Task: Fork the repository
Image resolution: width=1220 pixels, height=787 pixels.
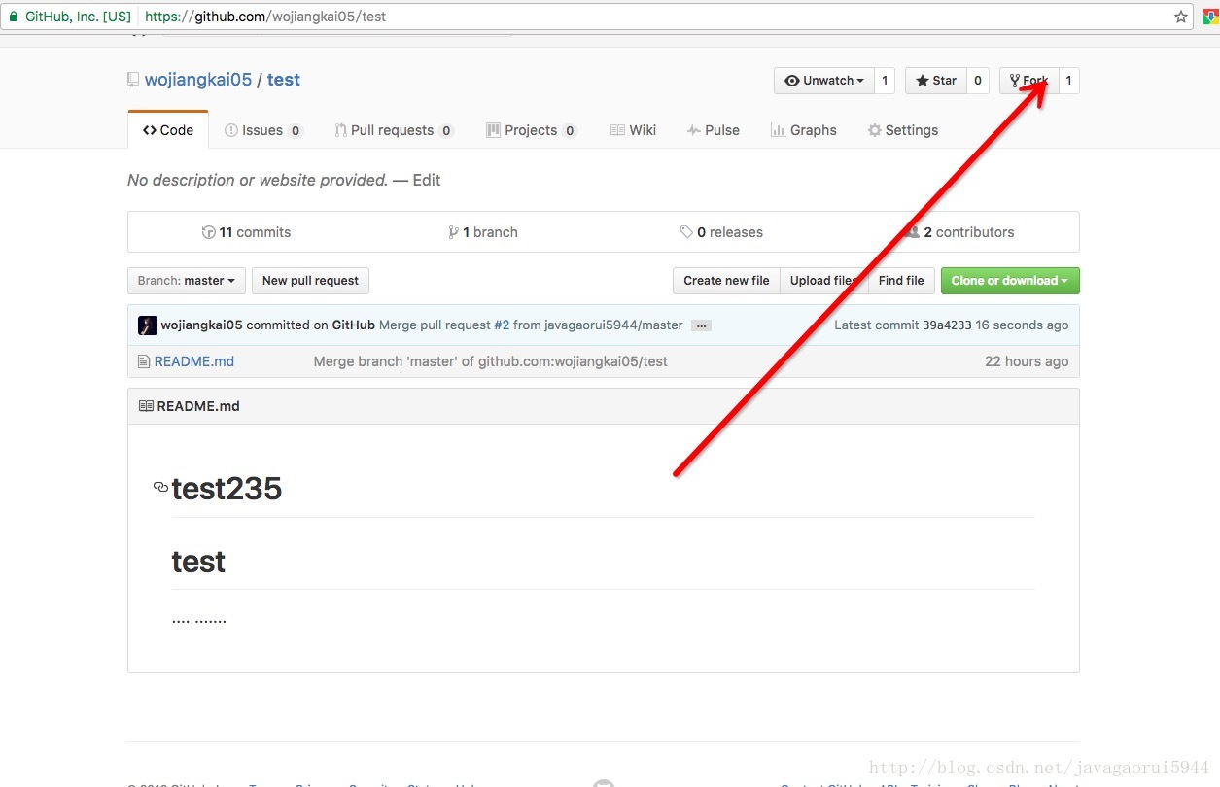Action: point(1028,81)
